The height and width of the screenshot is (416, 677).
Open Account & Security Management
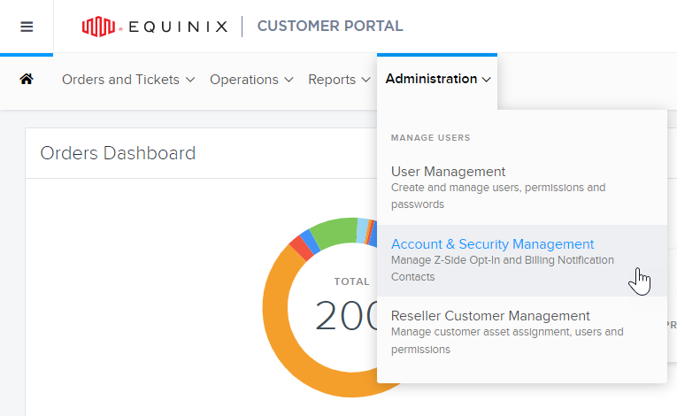click(x=521, y=260)
